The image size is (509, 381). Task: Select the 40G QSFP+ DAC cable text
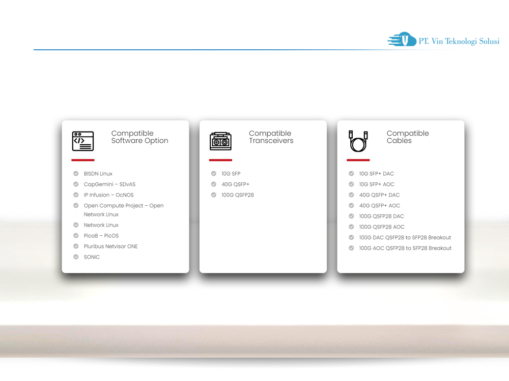tap(379, 195)
